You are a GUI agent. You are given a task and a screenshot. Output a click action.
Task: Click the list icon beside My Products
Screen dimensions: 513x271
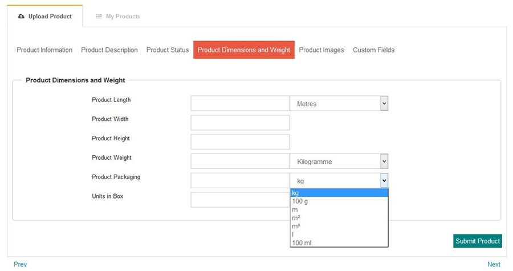coord(99,17)
